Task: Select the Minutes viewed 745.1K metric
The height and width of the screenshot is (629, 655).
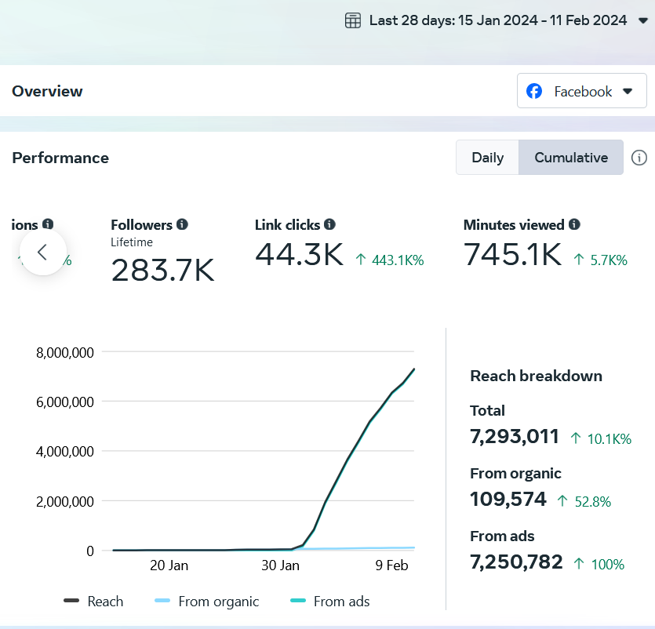Action: [512, 255]
